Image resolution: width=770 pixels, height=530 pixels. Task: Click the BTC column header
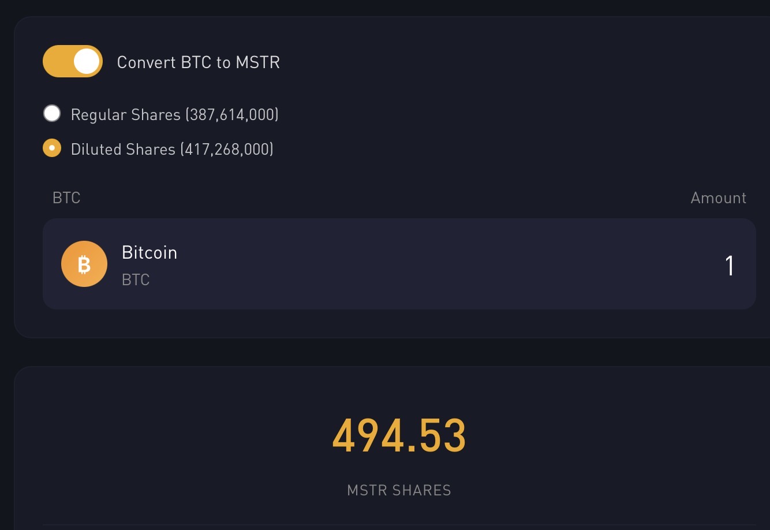point(66,198)
